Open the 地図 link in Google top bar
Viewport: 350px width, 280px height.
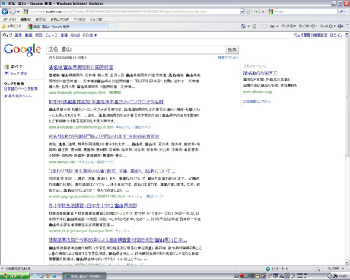(x=38, y=35)
